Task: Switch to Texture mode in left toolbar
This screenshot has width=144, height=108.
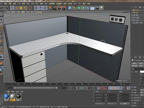Action: coord(1,24)
